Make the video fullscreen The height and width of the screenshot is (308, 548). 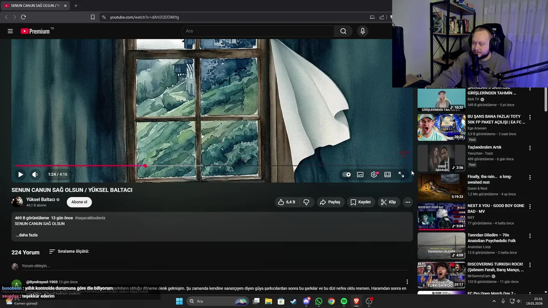click(401, 175)
